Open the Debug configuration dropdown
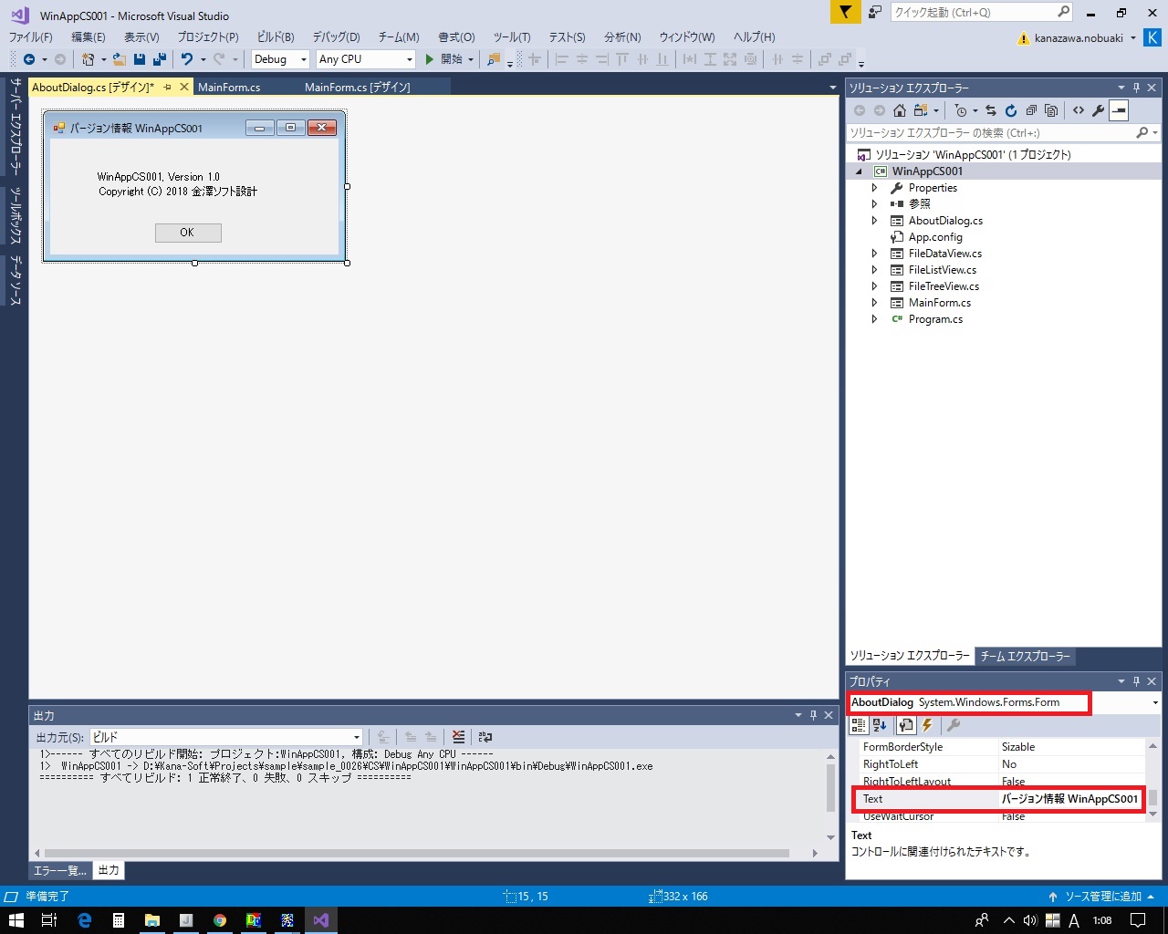 click(x=280, y=59)
